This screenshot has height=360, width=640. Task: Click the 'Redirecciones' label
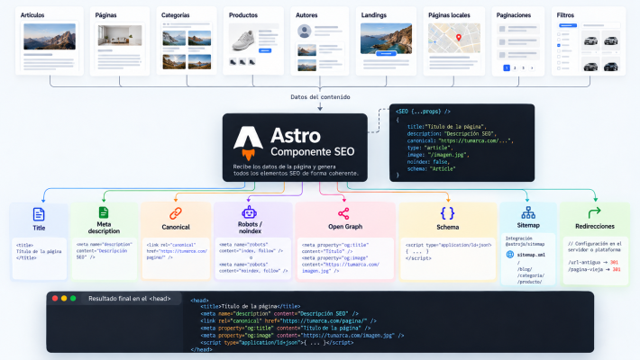tap(595, 226)
